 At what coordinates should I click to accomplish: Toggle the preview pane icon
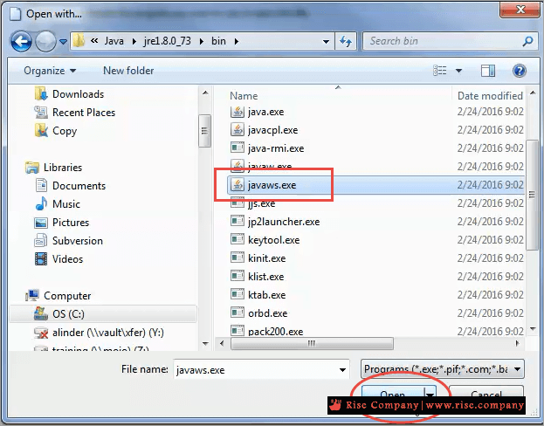[487, 71]
